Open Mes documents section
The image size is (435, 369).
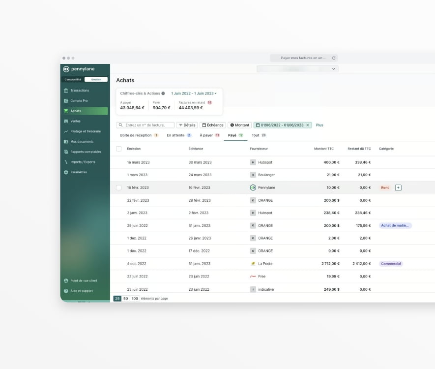(82, 142)
